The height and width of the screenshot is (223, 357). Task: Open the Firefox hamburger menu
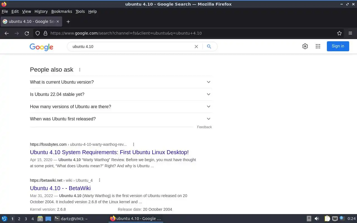[350, 33]
